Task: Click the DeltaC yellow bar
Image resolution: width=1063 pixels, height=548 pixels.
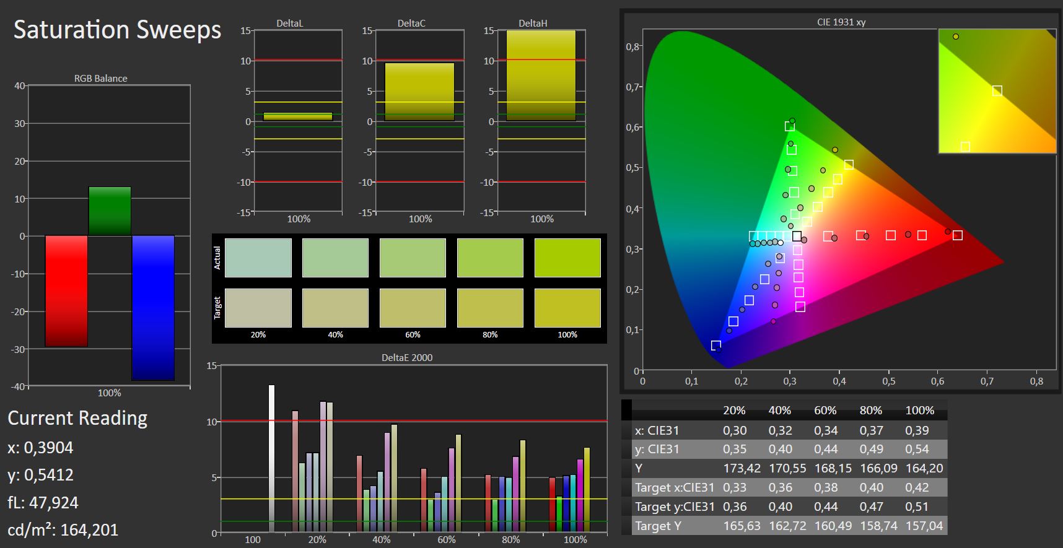Action: [x=419, y=92]
